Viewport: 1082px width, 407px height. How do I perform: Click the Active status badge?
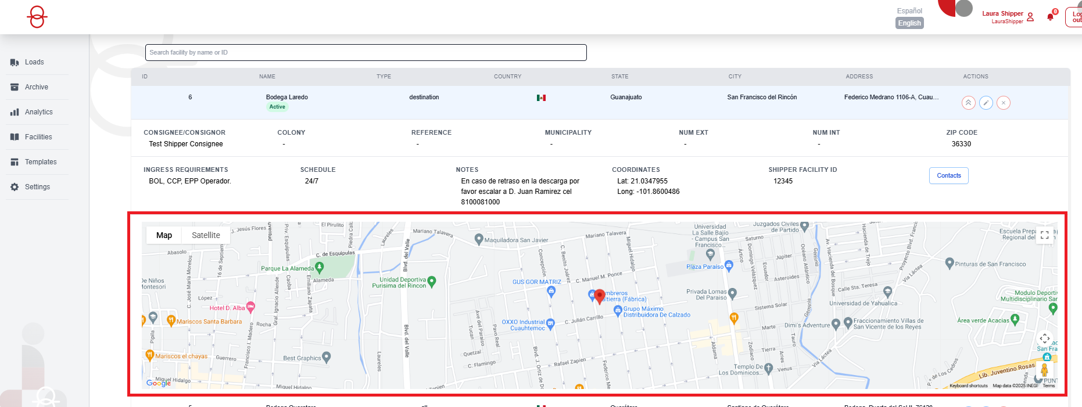click(277, 107)
